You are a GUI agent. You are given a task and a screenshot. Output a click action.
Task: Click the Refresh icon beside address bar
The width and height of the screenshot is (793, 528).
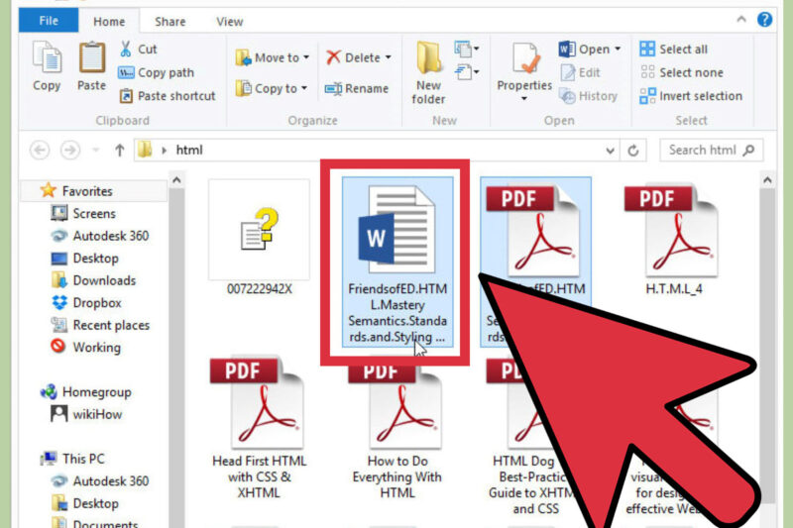tap(636, 151)
